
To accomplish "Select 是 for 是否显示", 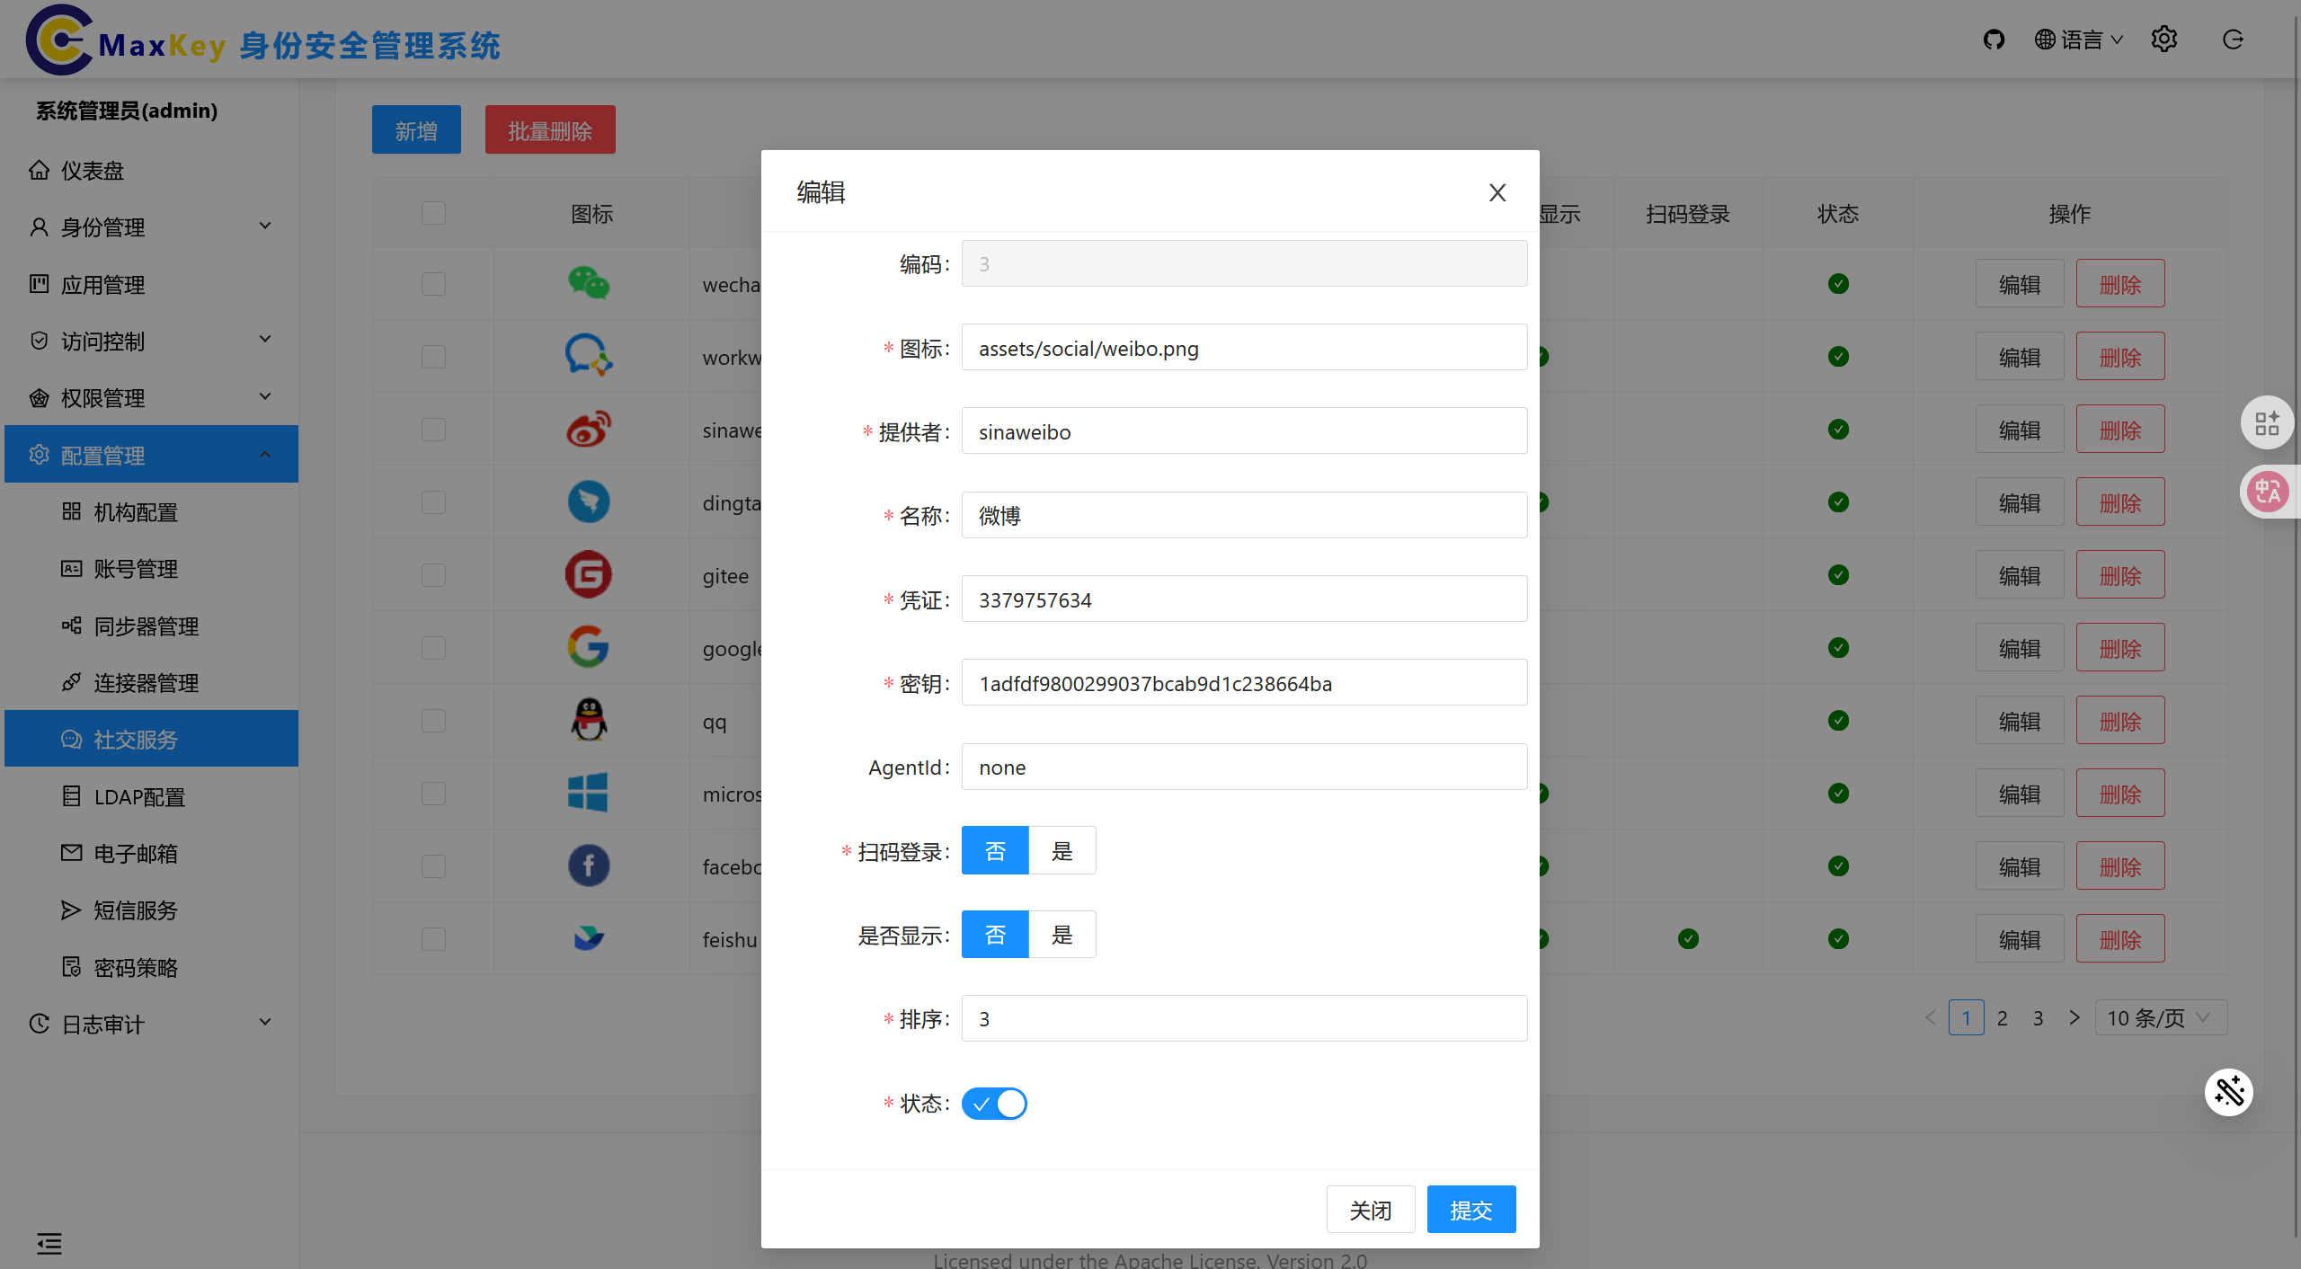I will pos(1062,935).
